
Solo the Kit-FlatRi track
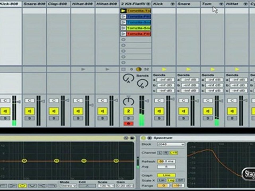(129, 118)
